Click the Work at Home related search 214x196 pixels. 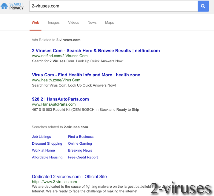(43, 151)
